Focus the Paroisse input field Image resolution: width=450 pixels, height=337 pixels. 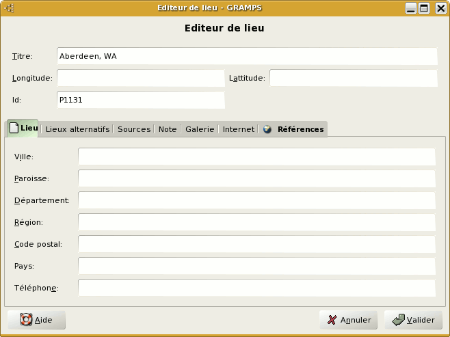256,178
